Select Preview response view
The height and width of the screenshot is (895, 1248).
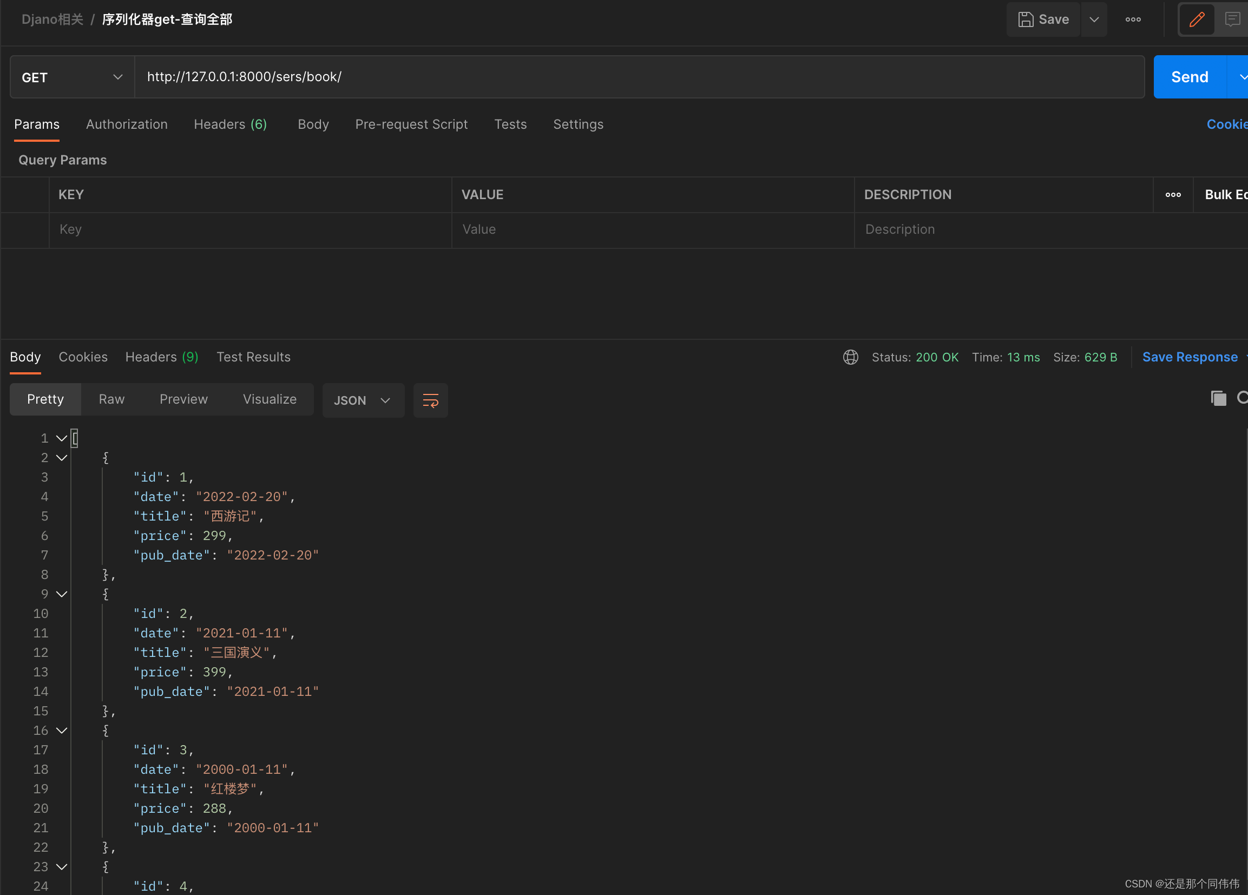184,399
